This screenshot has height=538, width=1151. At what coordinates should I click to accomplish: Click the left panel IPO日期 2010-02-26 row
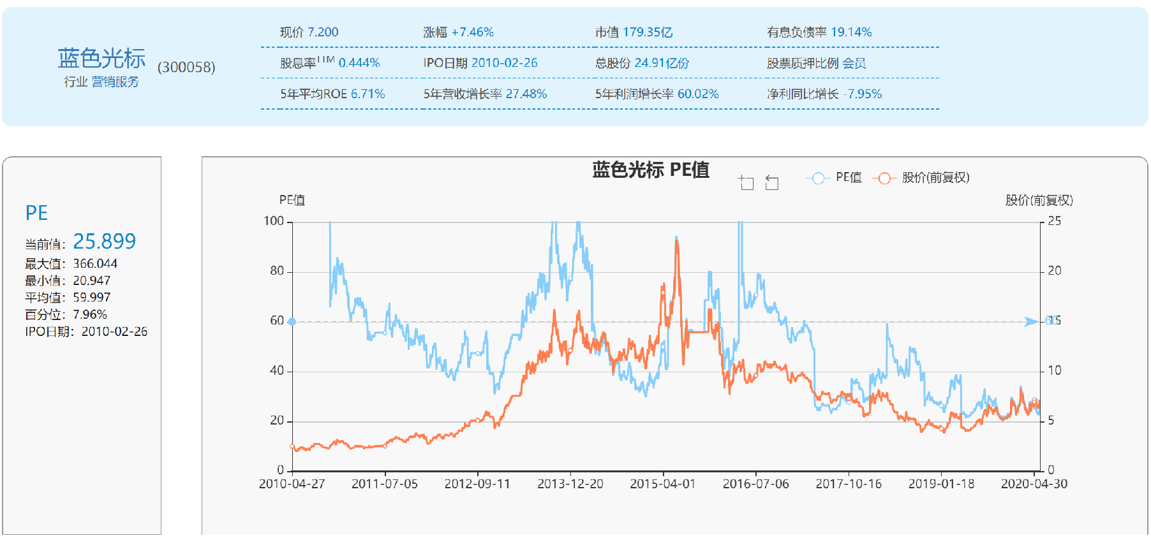(86, 332)
